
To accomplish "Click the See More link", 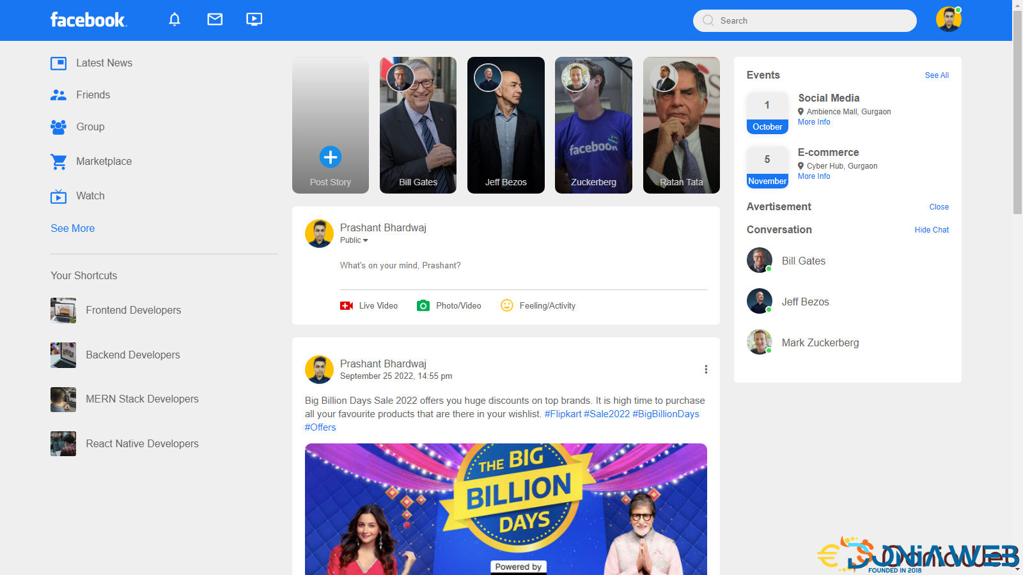I will tap(73, 229).
